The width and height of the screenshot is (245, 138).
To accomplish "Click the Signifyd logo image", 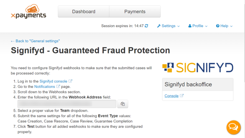I will (198, 68).
